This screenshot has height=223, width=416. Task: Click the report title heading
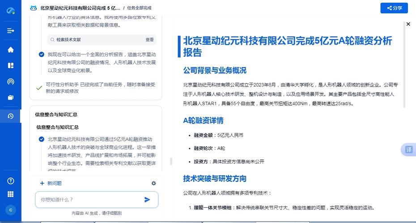click(x=288, y=46)
